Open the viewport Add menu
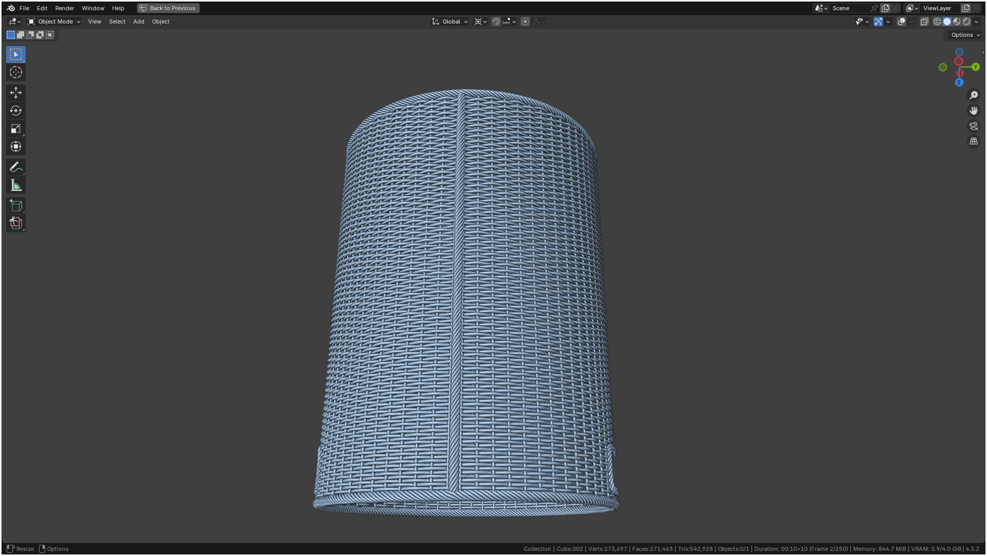 point(138,22)
